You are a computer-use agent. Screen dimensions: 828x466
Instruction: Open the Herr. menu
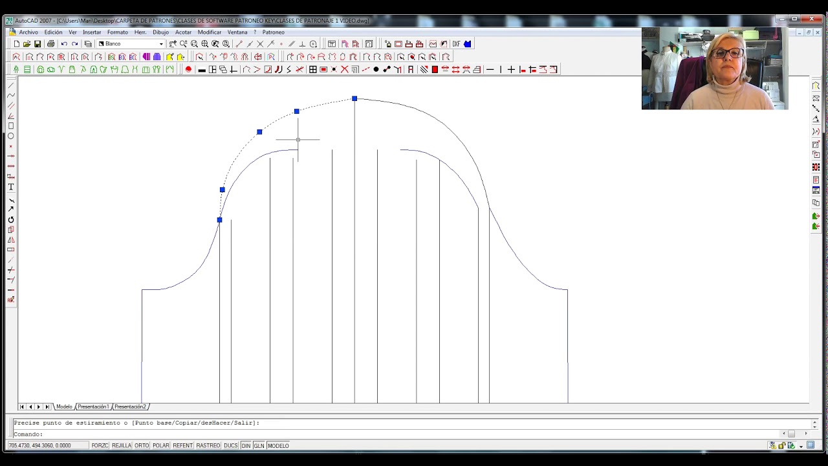coord(140,32)
